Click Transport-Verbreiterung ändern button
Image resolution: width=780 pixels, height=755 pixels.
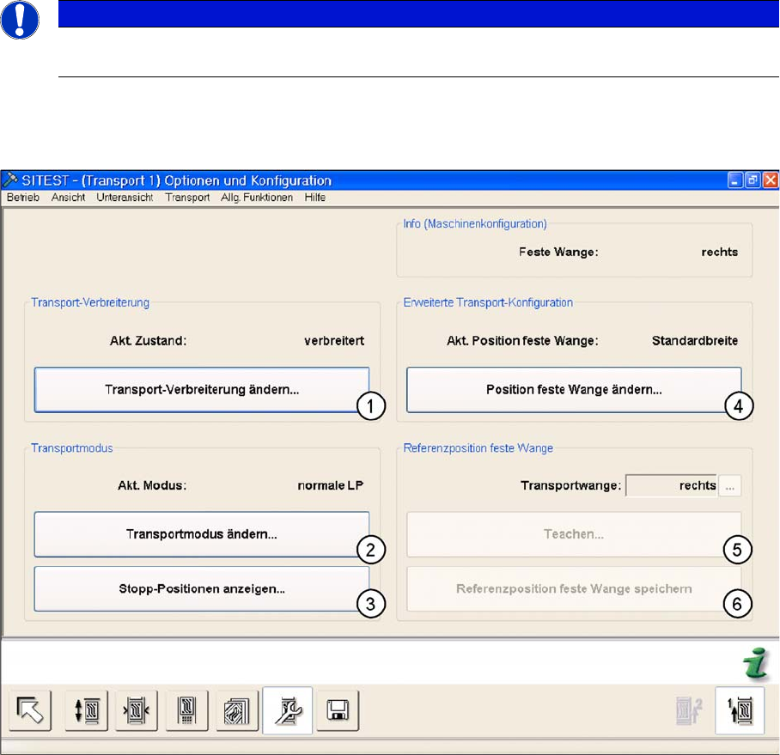(x=202, y=390)
